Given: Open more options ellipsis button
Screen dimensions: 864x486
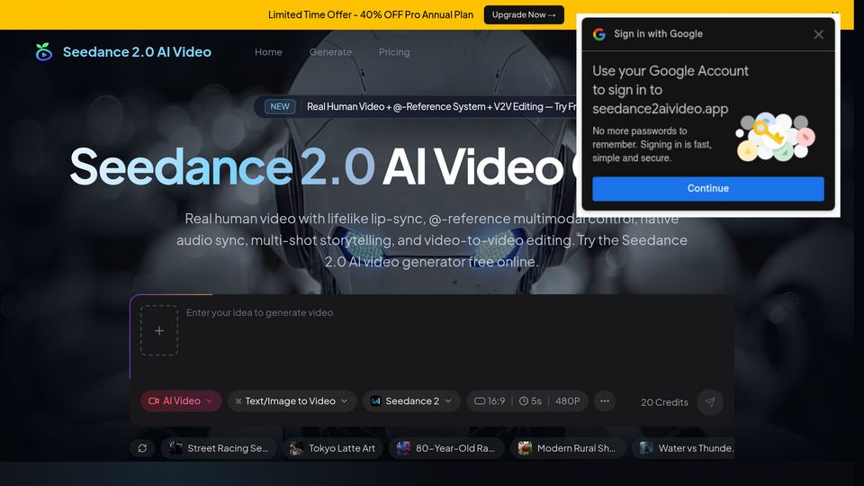Looking at the screenshot, I should pos(605,401).
